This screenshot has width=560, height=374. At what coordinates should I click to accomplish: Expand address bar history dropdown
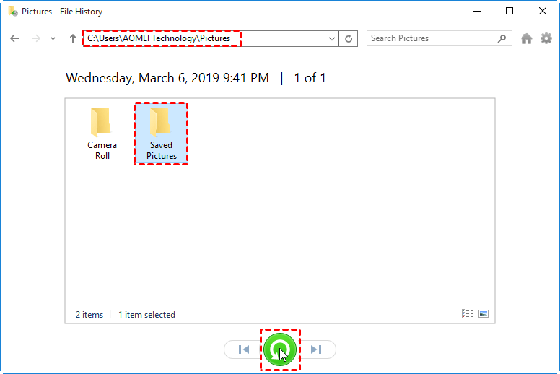(x=332, y=38)
